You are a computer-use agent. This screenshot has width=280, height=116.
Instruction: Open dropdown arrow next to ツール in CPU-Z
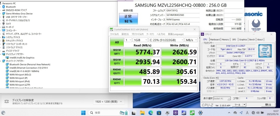(244, 105)
